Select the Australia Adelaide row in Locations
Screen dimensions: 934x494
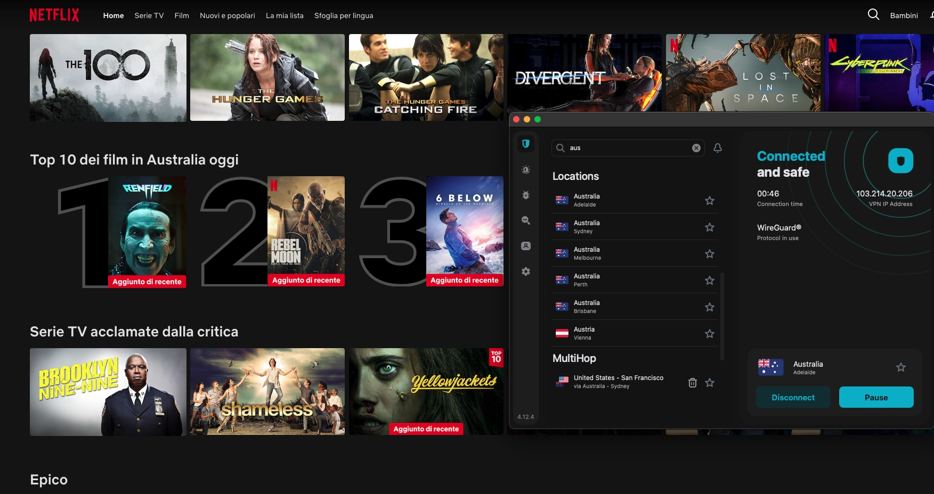click(x=635, y=200)
